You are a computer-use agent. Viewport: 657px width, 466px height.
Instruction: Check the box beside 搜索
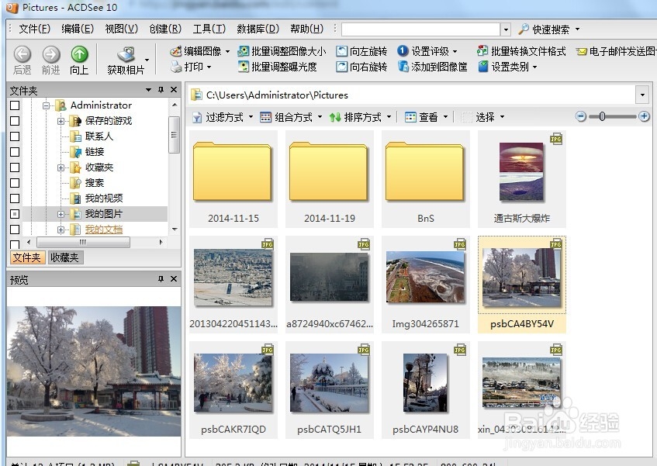pos(15,182)
